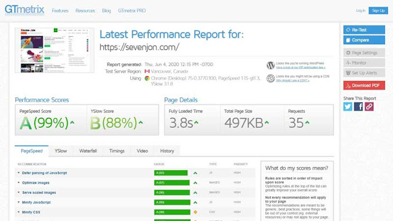Click the Log In link
This screenshot has height=221, width=393.
pyautogui.click(x=360, y=10)
